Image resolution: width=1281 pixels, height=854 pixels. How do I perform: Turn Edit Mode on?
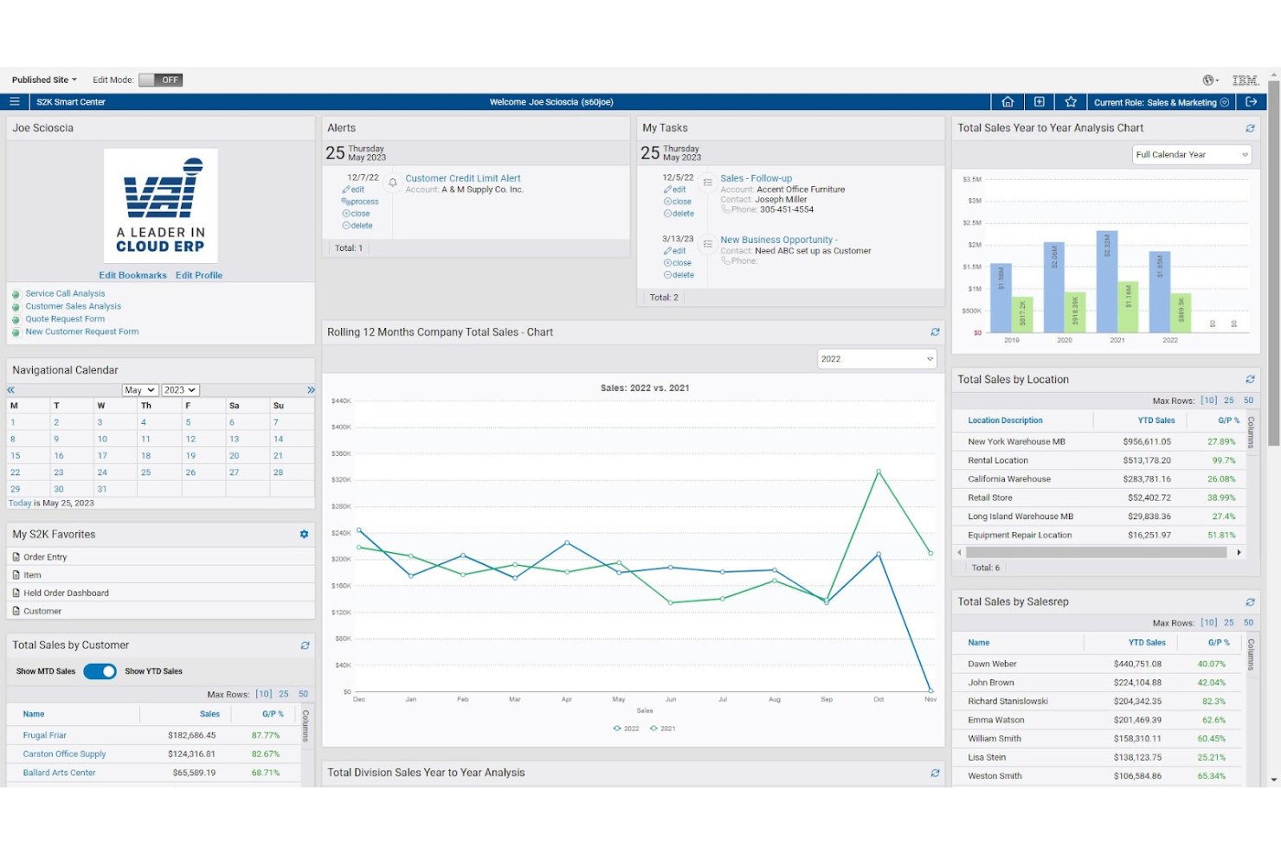click(x=161, y=80)
